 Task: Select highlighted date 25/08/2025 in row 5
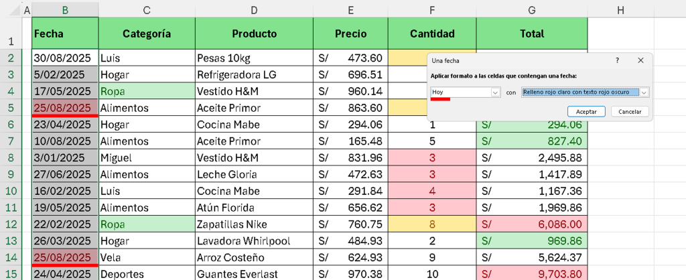(65, 108)
